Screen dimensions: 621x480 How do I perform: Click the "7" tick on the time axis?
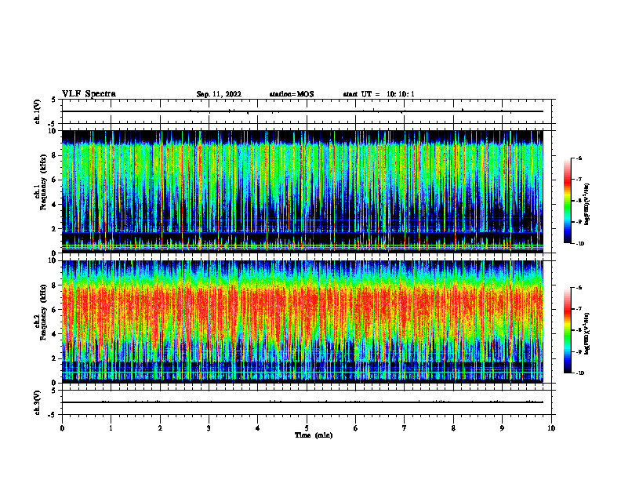405,428
